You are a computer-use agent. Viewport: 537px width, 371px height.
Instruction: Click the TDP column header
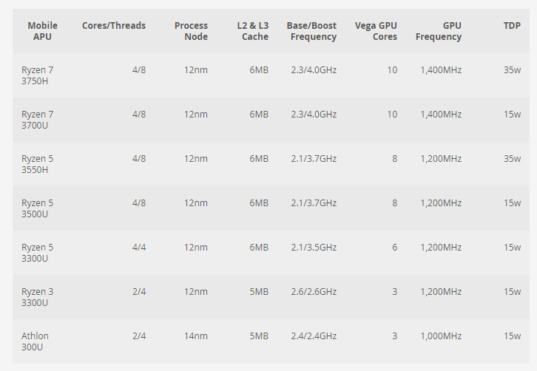pos(512,26)
